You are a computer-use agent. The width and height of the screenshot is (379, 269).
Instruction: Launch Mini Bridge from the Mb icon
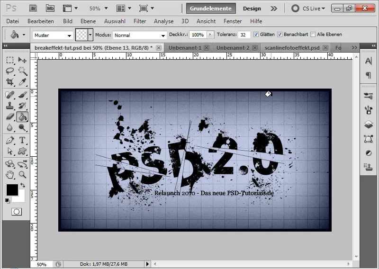[x=50, y=9]
